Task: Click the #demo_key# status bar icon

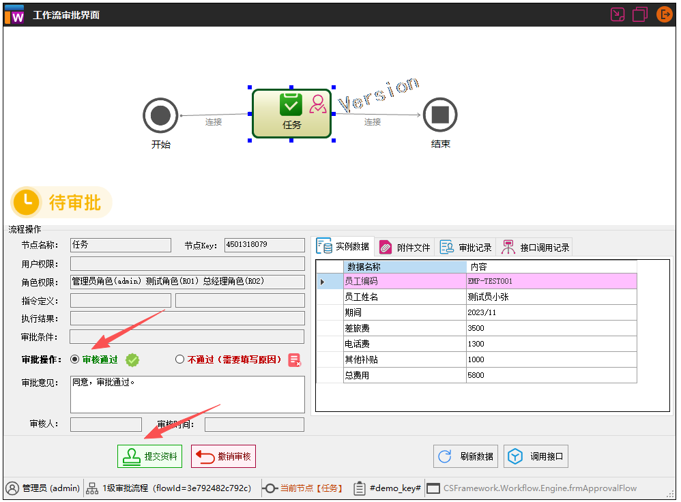Action: click(360, 488)
